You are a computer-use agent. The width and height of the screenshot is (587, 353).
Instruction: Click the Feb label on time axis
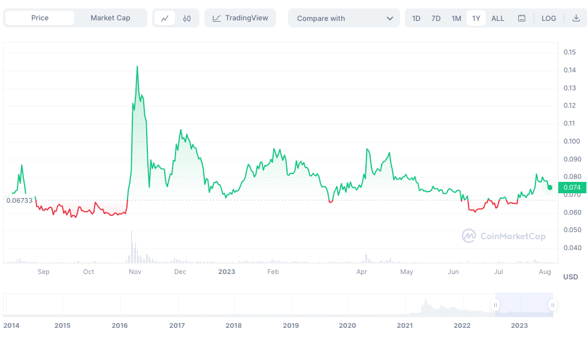pyautogui.click(x=273, y=272)
